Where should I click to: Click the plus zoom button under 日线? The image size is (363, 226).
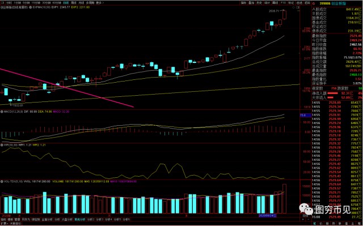point(303,219)
